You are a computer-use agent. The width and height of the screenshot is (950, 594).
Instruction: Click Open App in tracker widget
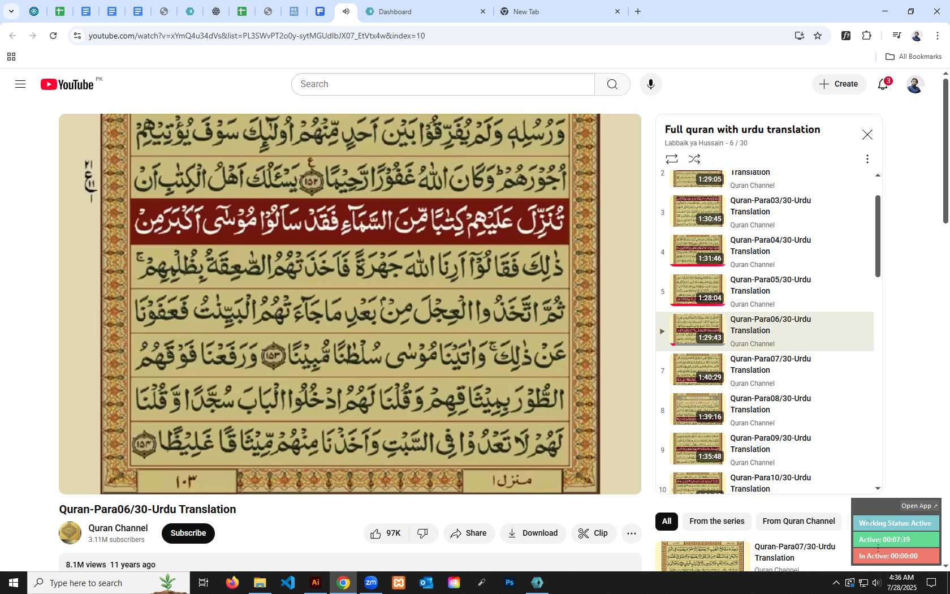point(919,506)
